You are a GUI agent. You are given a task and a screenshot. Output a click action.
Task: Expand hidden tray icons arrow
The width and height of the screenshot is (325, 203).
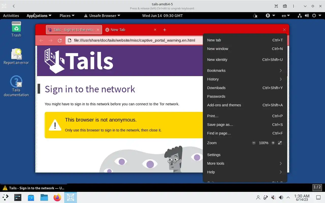288,197
